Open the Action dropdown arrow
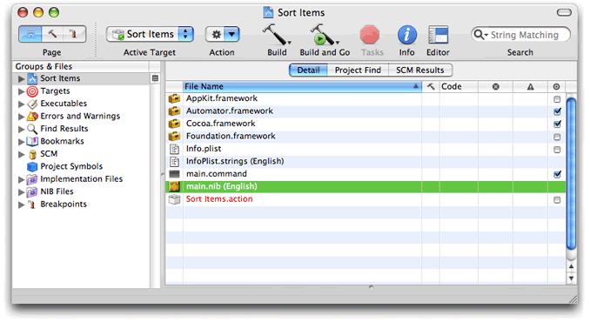This screenshot has width=590, height=322. [231, 35]
